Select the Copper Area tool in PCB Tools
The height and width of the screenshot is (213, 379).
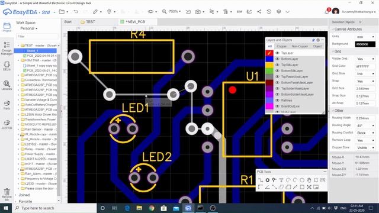click(281, 187)
